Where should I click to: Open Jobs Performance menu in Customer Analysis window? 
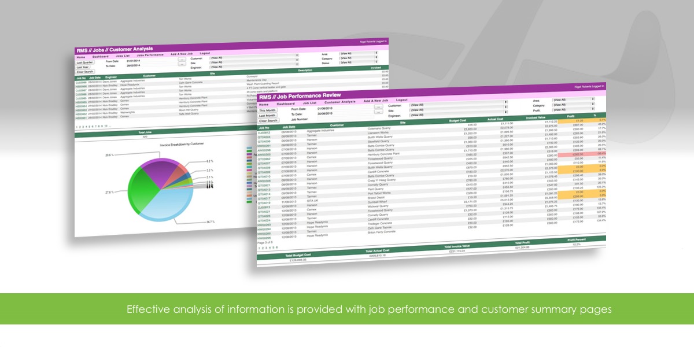[150, 54]
